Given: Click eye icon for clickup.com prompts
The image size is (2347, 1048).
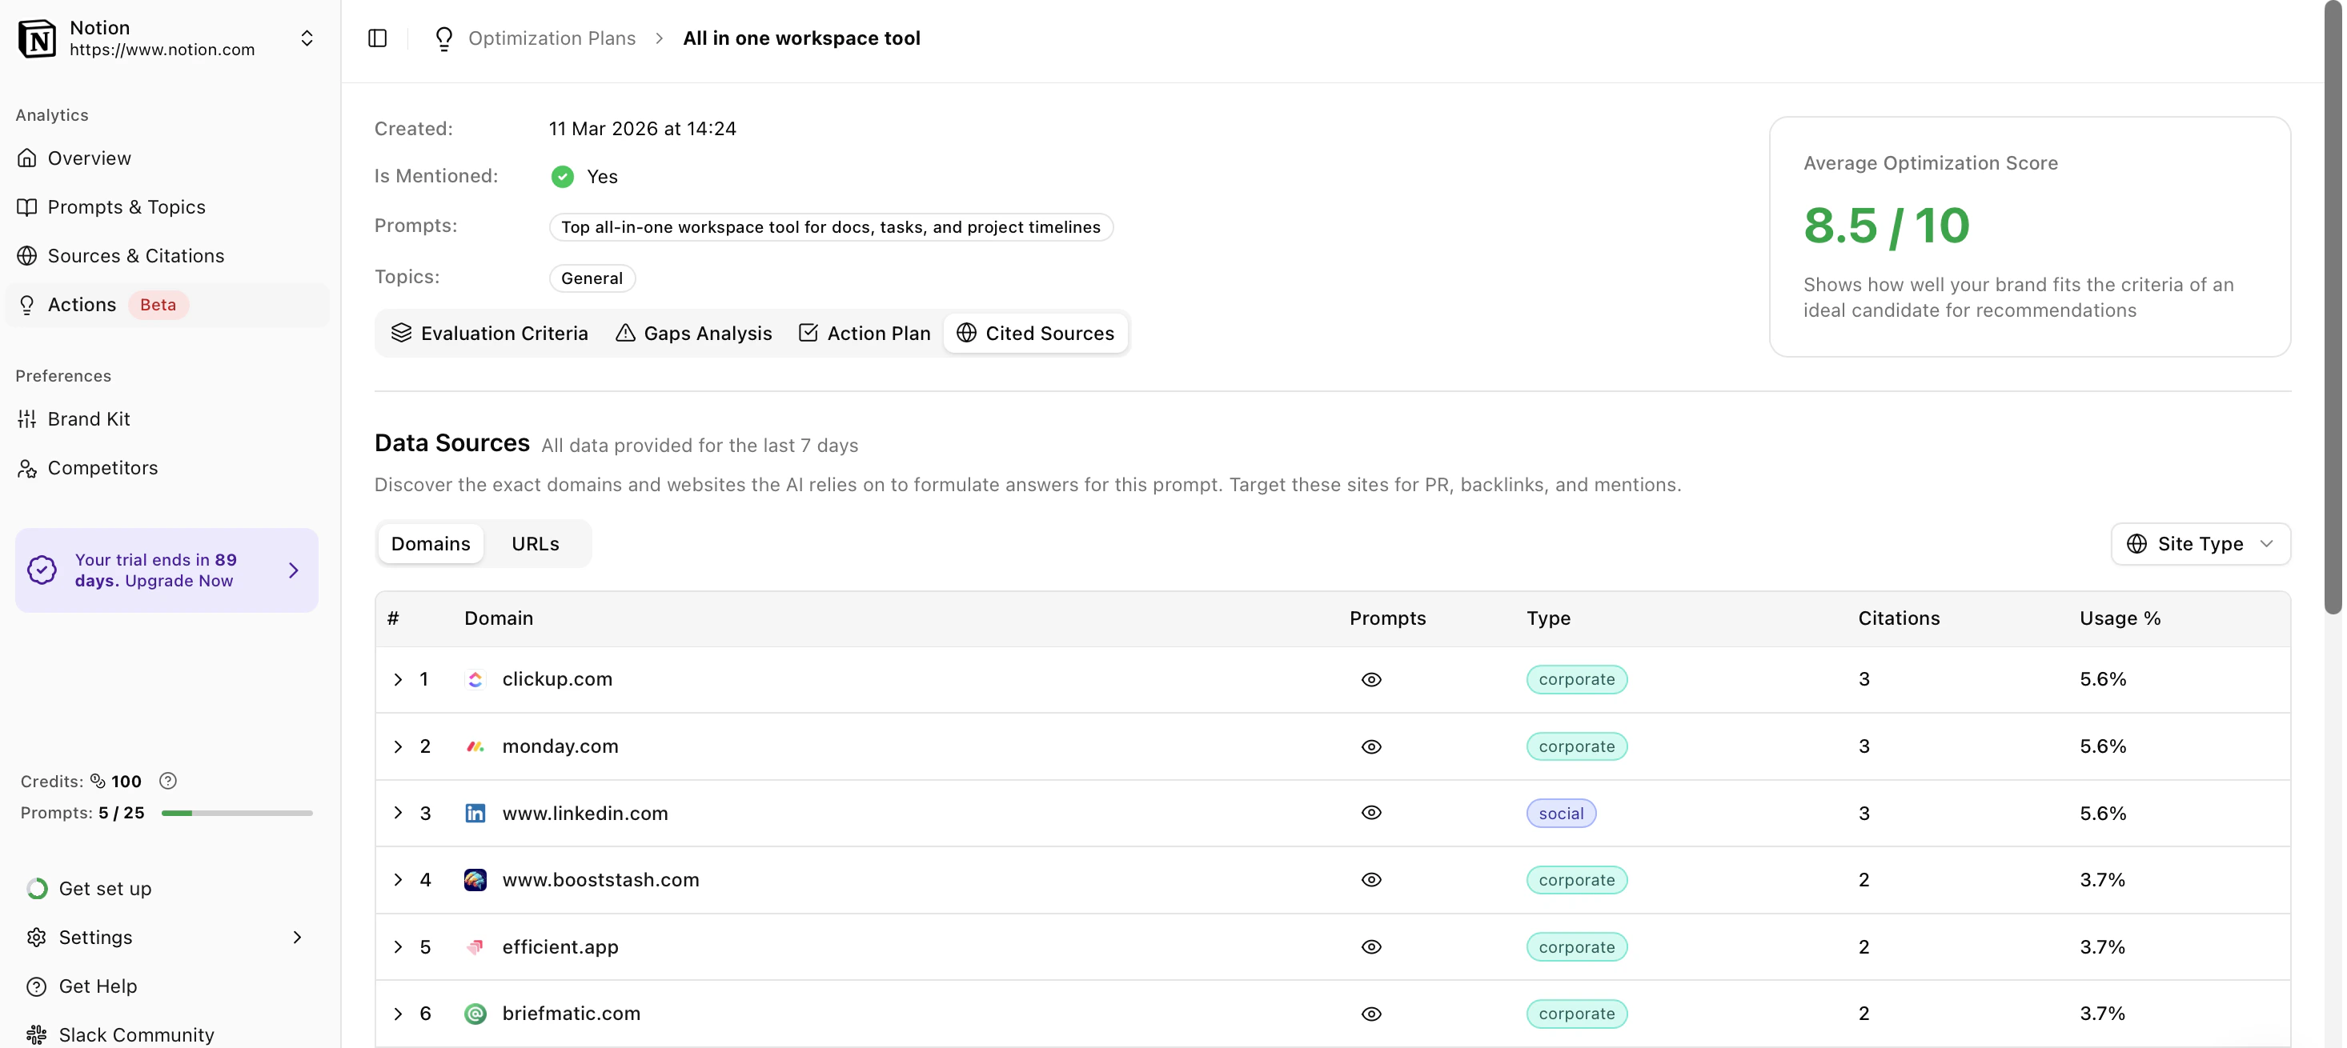Looking at the screenshot, I should 1371,679.
